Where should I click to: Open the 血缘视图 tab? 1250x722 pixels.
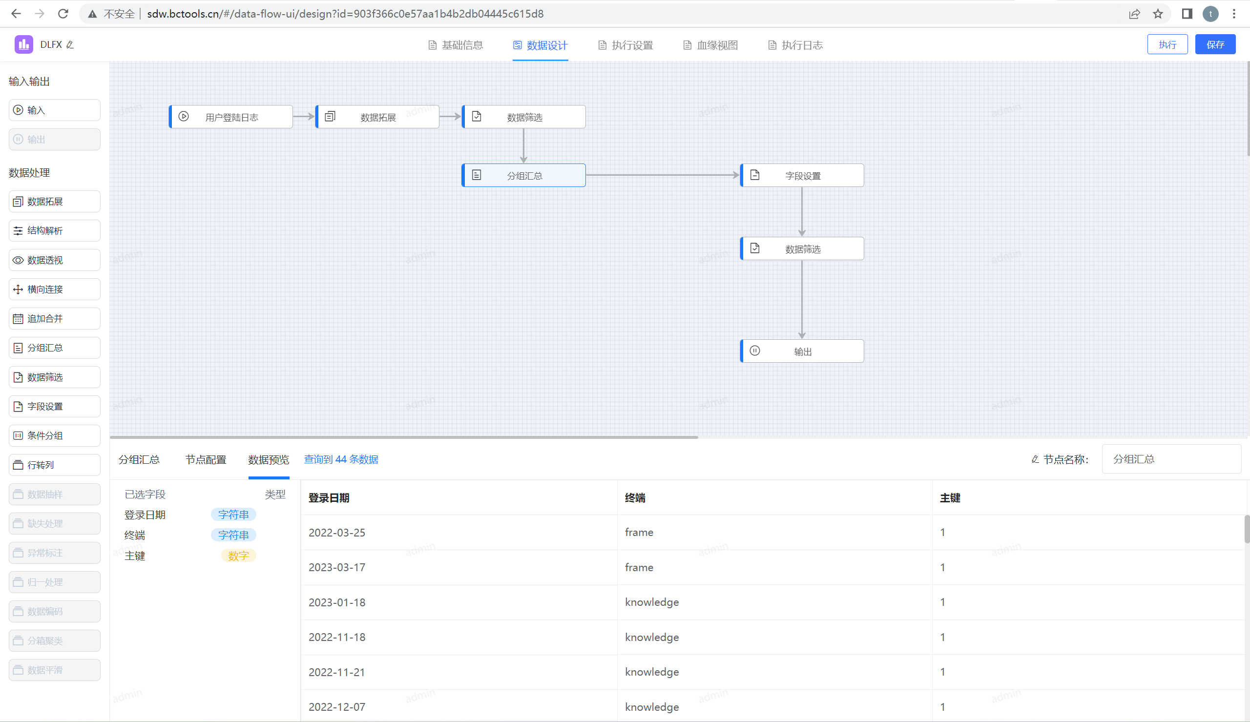tap(710, 45)
